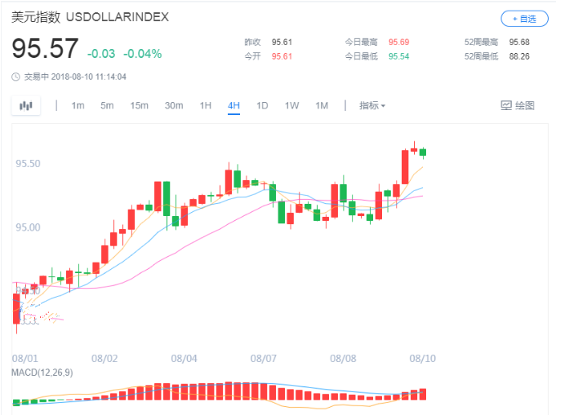Click today's low value 95.54
This screenshot has width=578, height=415.
coord(399,56)
